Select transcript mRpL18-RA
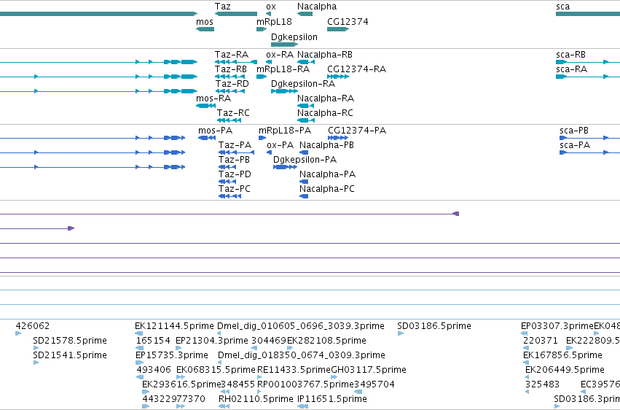The width and height of the screenshot is (620, 410). 283,69
